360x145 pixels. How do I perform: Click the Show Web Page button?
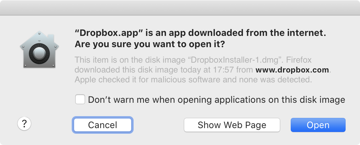tap(232, 125)
